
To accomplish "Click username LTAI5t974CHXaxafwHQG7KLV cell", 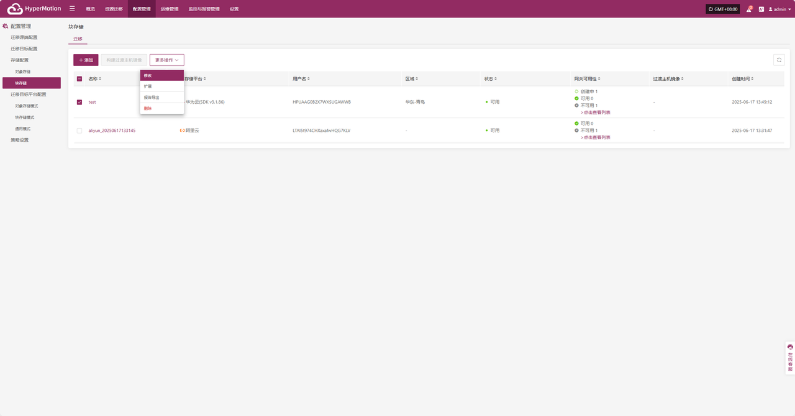I will point(321,131).
